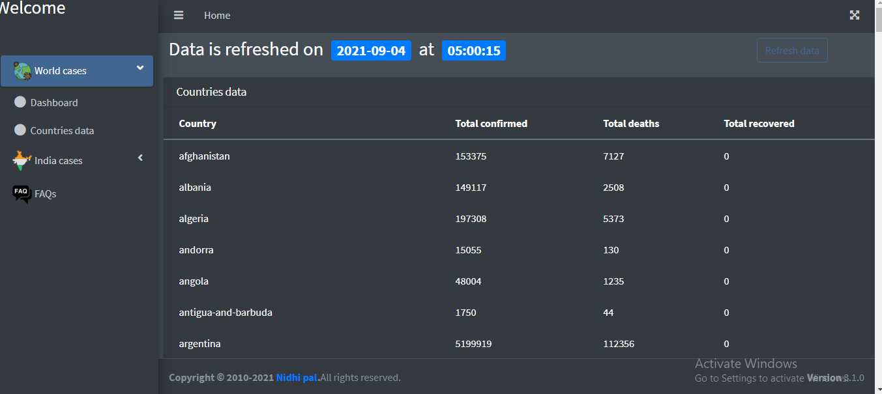Select the afghanistan table row

pyautogui.click(x=204, y=156)
